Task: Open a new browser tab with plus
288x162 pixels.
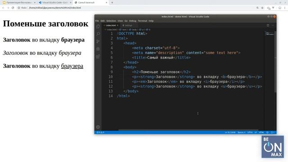Action: (x=112, y=3)
